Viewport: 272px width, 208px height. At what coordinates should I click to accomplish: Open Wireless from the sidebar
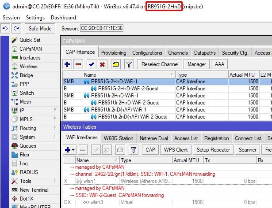point(28,67)
